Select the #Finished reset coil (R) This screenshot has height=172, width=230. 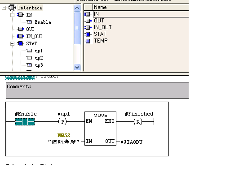point(138,122)
